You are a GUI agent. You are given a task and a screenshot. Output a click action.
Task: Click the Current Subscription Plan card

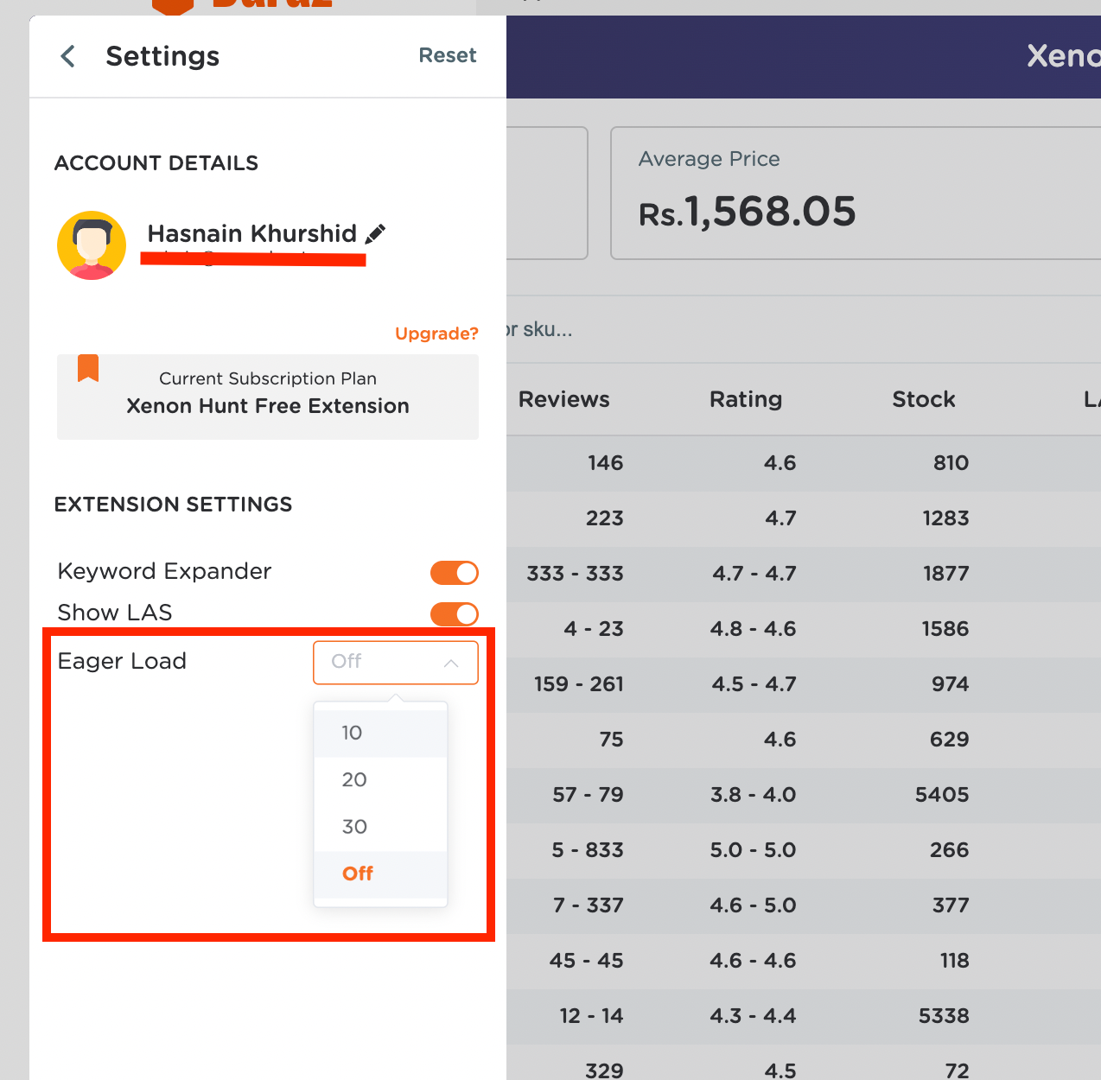(268, 397)
